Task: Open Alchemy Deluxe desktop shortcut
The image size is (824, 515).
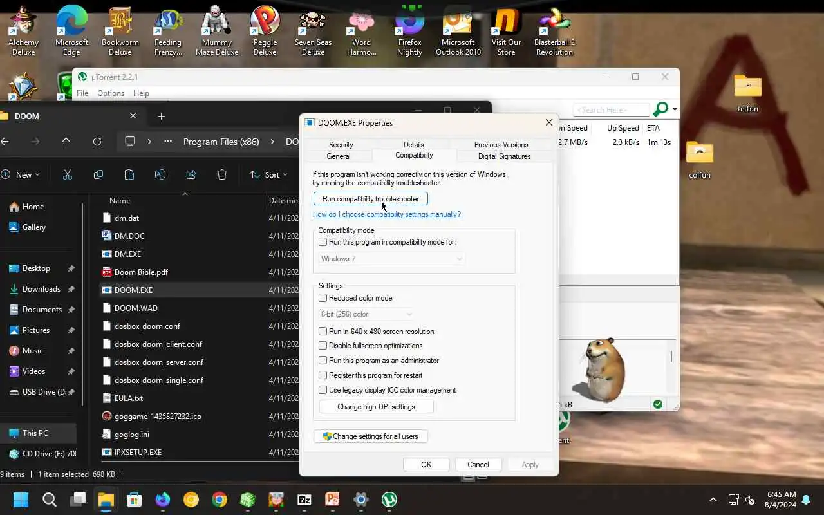Action: (23, 31)
